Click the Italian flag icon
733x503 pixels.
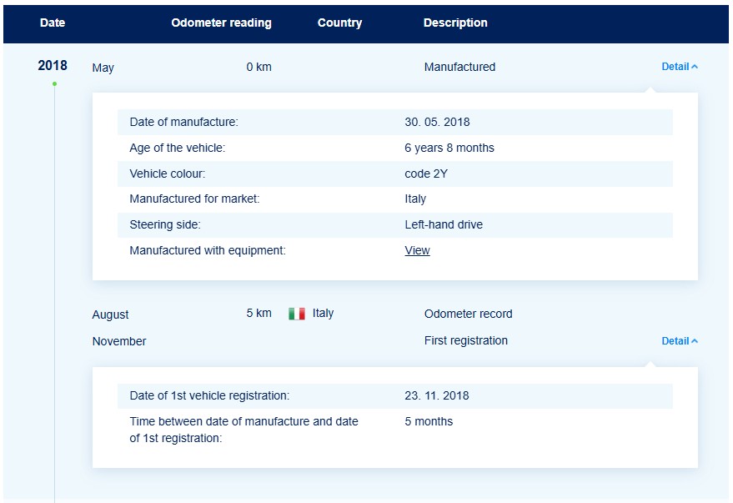pyautogui.click(x=297, y=314)
